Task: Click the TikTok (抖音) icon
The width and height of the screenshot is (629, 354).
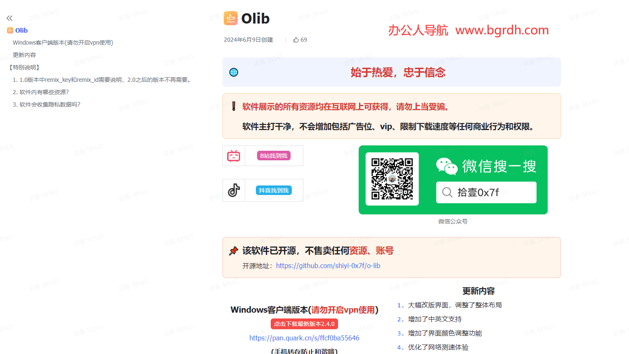Action: point(234,190)
